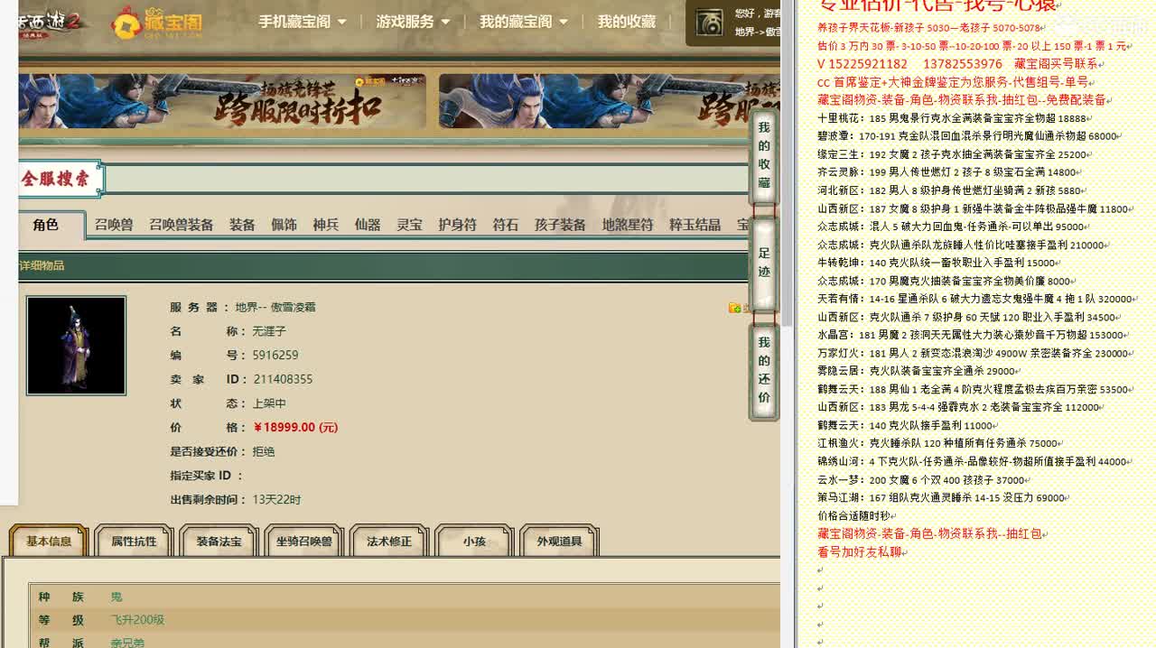Viewport: 1156px width, 648px height.
Task: Click the 云水一梦 line in the document
Action: click(x=921, y=479)
